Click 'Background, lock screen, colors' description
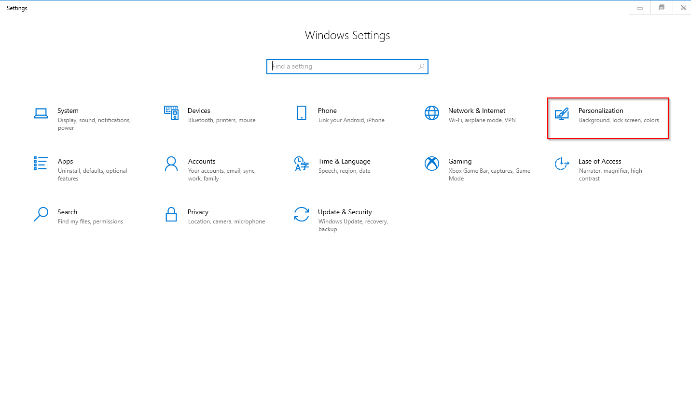 coord(619,120)
